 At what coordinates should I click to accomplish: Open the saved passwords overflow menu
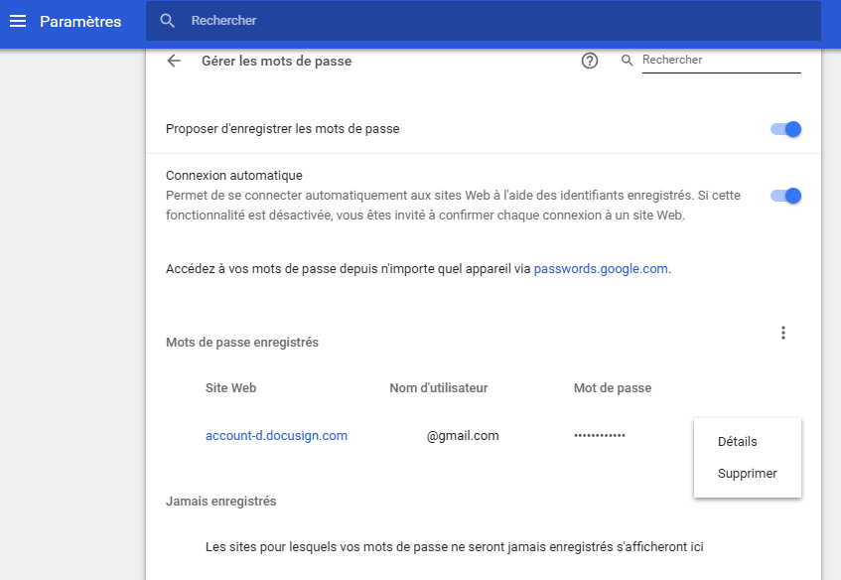click(783, 333)
